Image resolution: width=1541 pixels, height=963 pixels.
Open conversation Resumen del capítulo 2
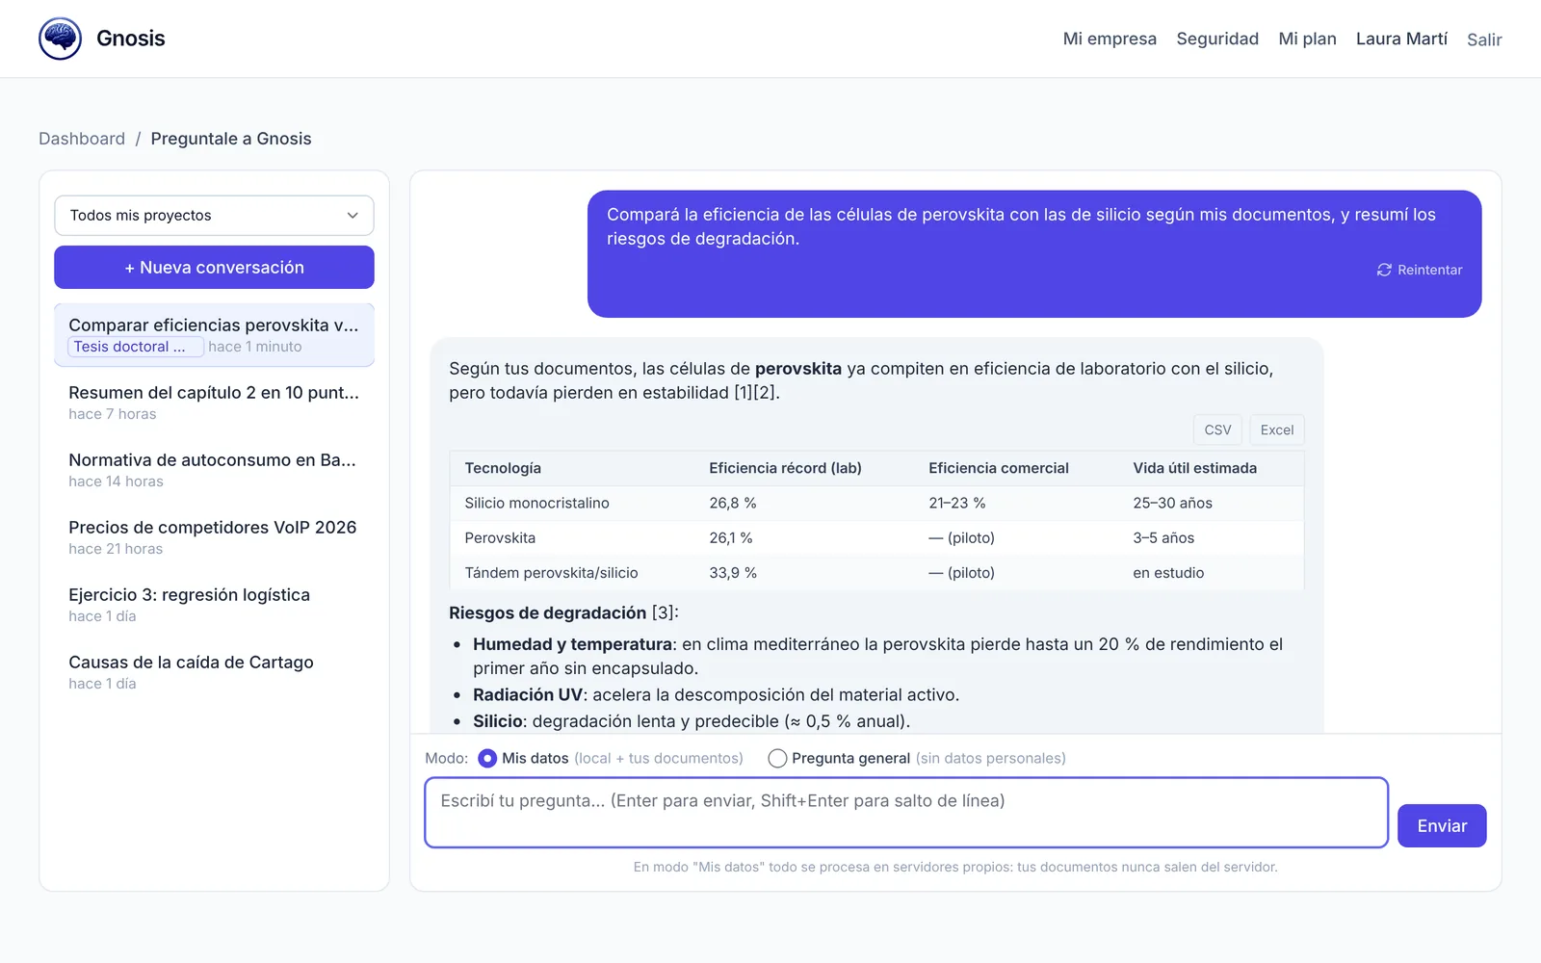[x=214, y=403]
